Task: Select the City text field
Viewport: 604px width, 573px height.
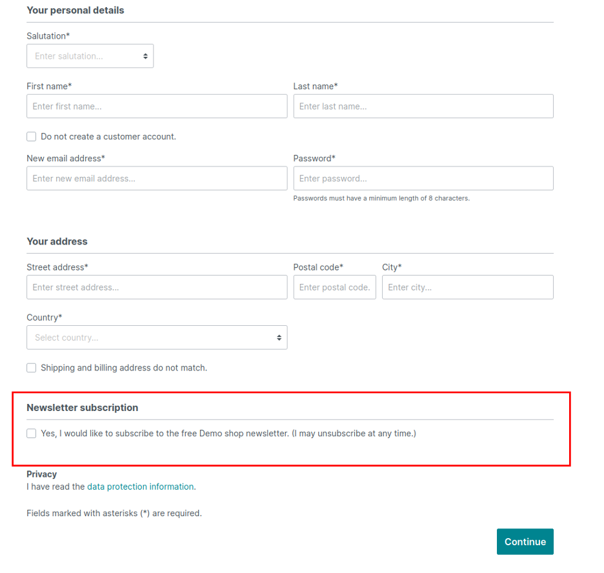Action: (467, 287)
